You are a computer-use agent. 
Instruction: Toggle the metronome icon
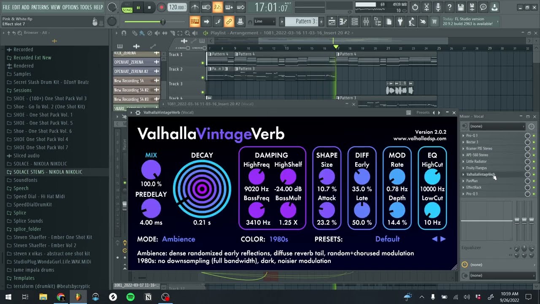coord(194,7)
